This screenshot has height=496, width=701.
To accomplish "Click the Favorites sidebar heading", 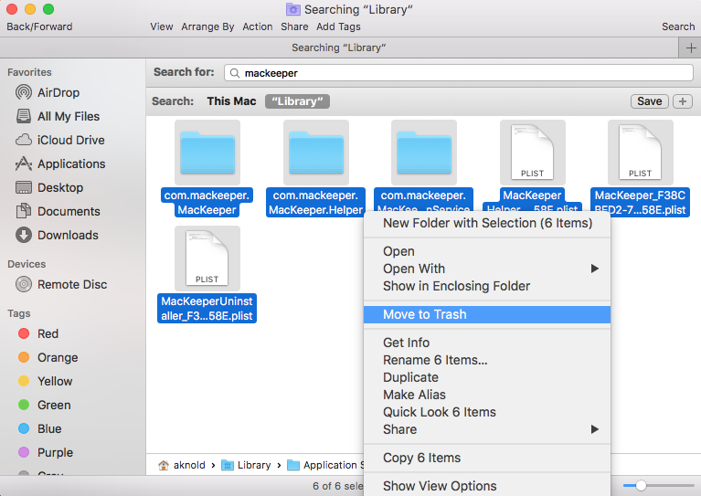I will pyautogui.click(x=29, y=72).
